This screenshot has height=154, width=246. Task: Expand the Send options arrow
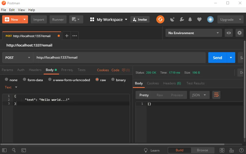tap(231, 58)
